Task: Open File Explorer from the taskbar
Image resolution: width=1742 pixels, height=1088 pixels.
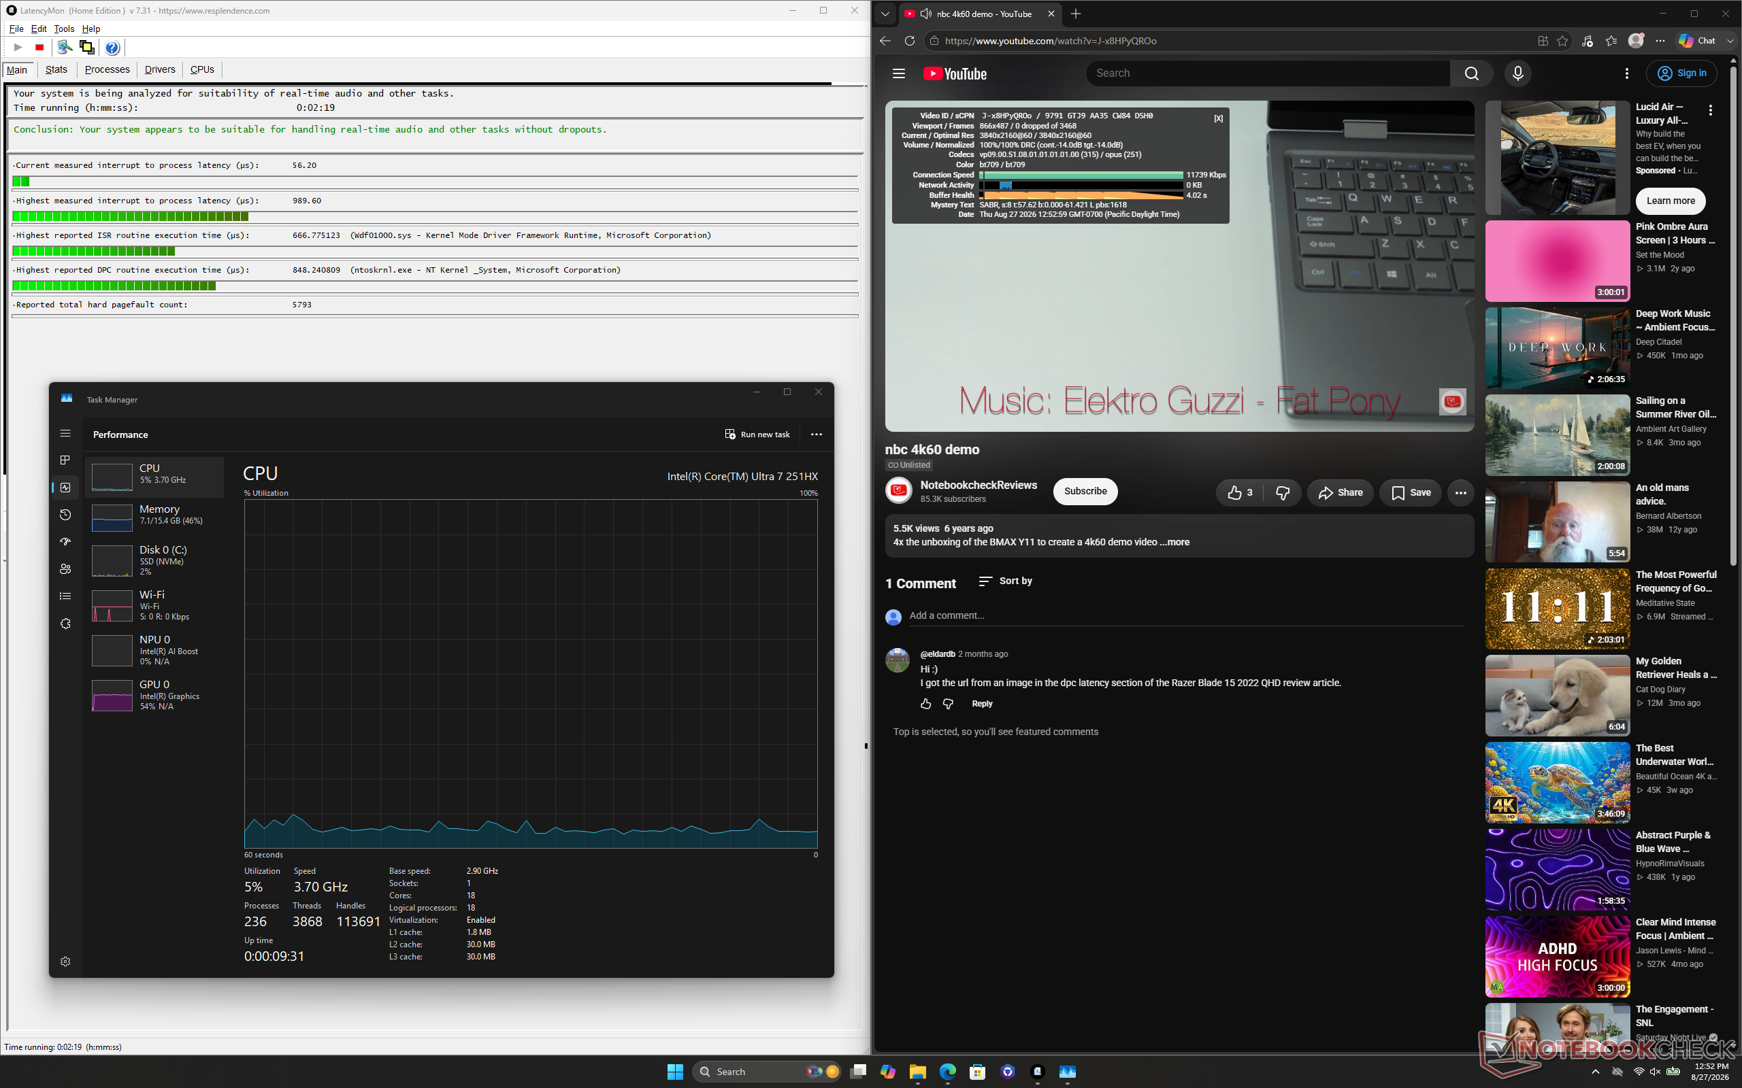Action: pyautogui.click(x=917, y=1072)
